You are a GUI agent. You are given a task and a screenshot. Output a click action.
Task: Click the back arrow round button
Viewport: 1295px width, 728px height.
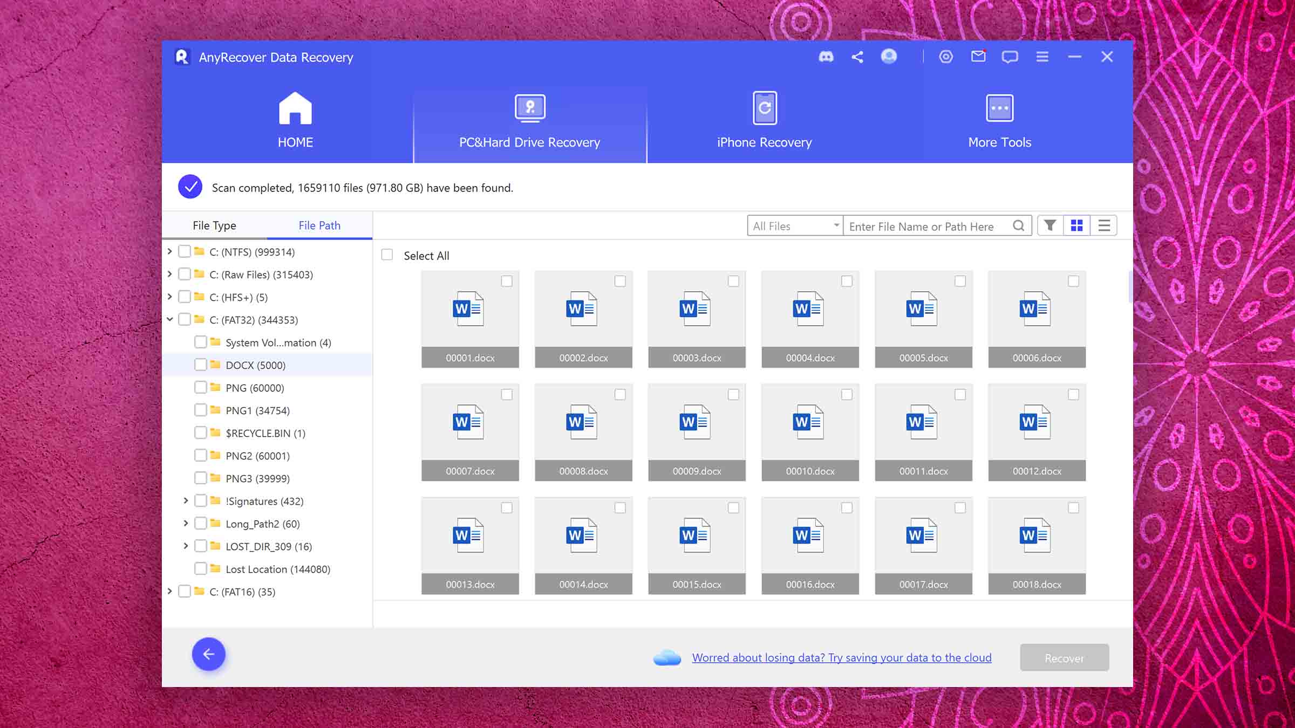pyautogui.click(x=209, y=654)
